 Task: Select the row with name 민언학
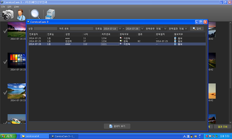coord(117,41)
